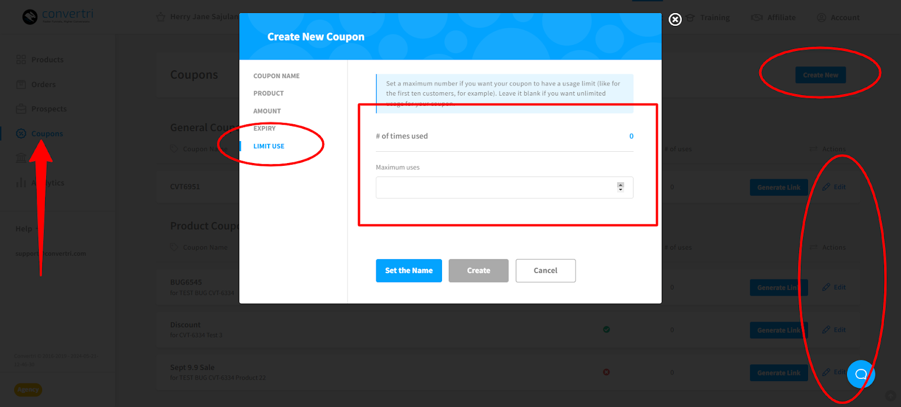The height and width of the screenshot is (407, 901).
Task: Increase Maximum uses with the up spinner arrow
Action: [x=621, y=185]
